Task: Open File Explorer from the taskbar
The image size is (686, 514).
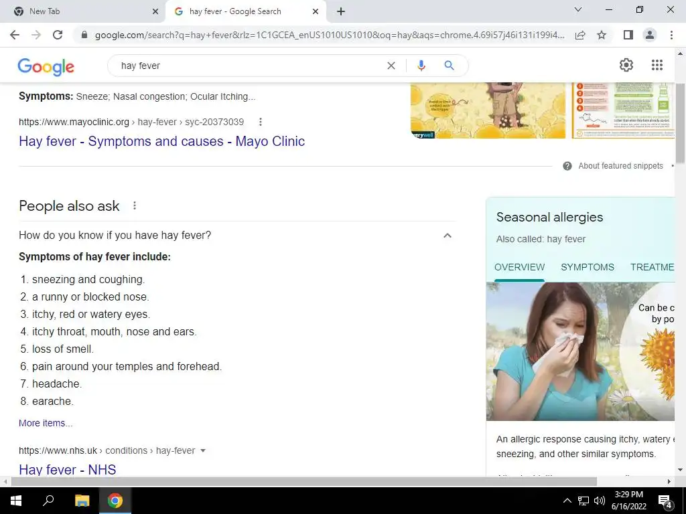Action: click(x=82, y=501)
